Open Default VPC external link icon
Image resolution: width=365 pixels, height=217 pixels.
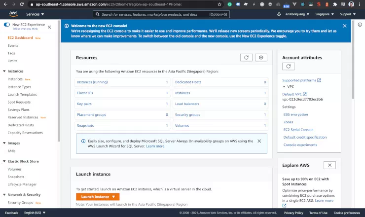(x=304, y=94)
